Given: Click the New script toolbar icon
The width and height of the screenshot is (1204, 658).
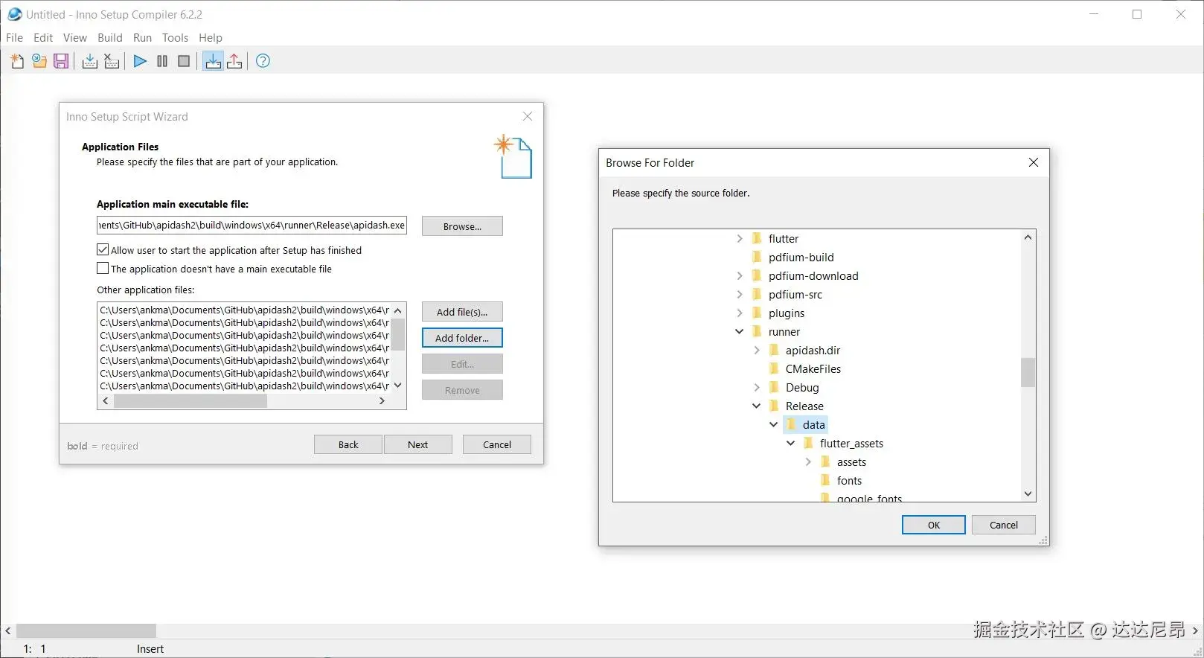Looking at the screenshot, I should (17, 61).
